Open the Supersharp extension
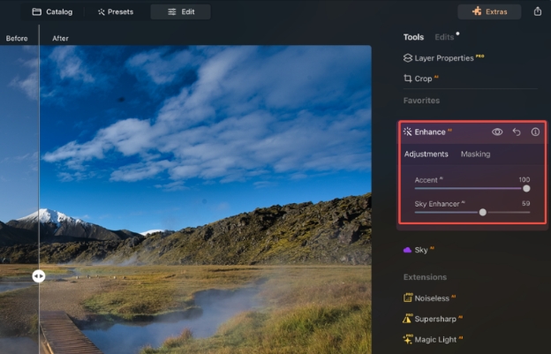This screenshot has height=354, width=551. pos(433,319)
